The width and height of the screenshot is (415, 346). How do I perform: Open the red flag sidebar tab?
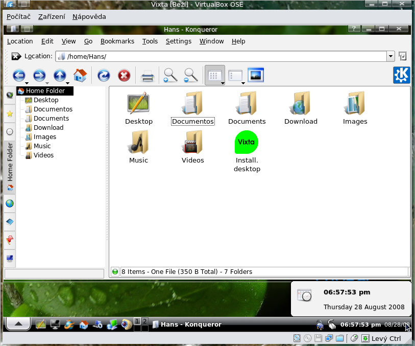[x=10, y=240]
